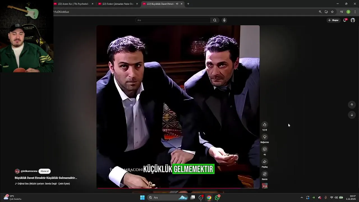This screenshot has height=202, width=359.
Task: Open comments on the Short
Action: pos(264,149)
